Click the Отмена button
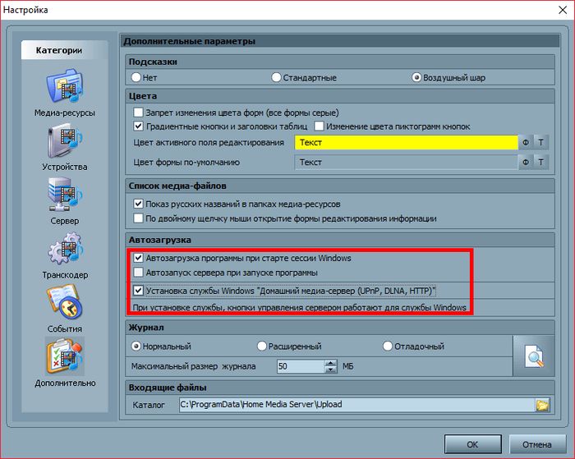 (537, 444)
